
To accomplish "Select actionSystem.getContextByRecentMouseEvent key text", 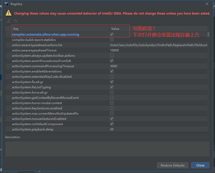I will pos(45,98).
